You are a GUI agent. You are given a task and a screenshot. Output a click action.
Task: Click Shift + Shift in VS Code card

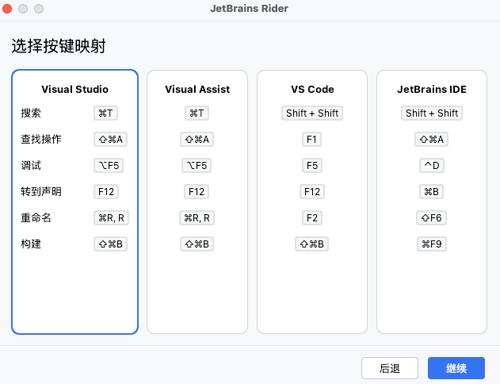point(312,113)
